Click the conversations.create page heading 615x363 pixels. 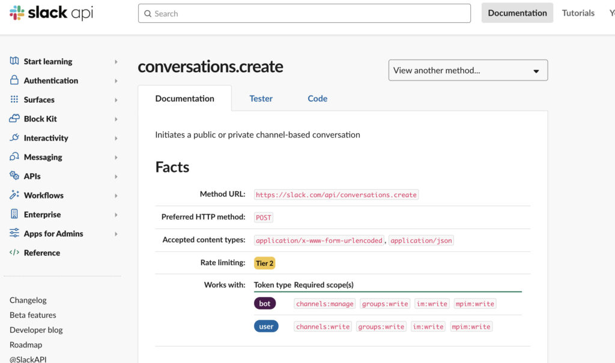210,67
